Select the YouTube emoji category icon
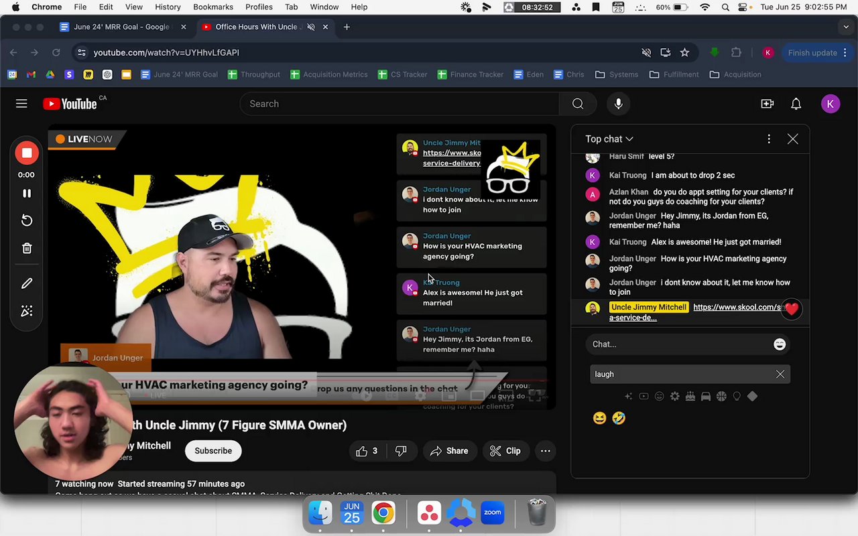The width and height of the screenshot is (858, 536). [x=643, y=397]
